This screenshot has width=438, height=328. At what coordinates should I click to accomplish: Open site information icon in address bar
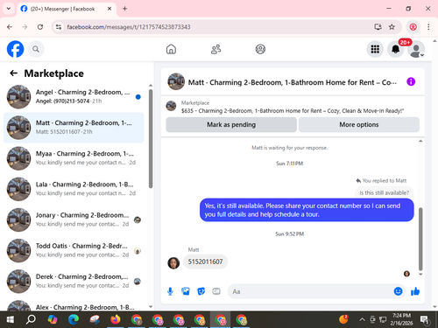click(x=59, y=27)
